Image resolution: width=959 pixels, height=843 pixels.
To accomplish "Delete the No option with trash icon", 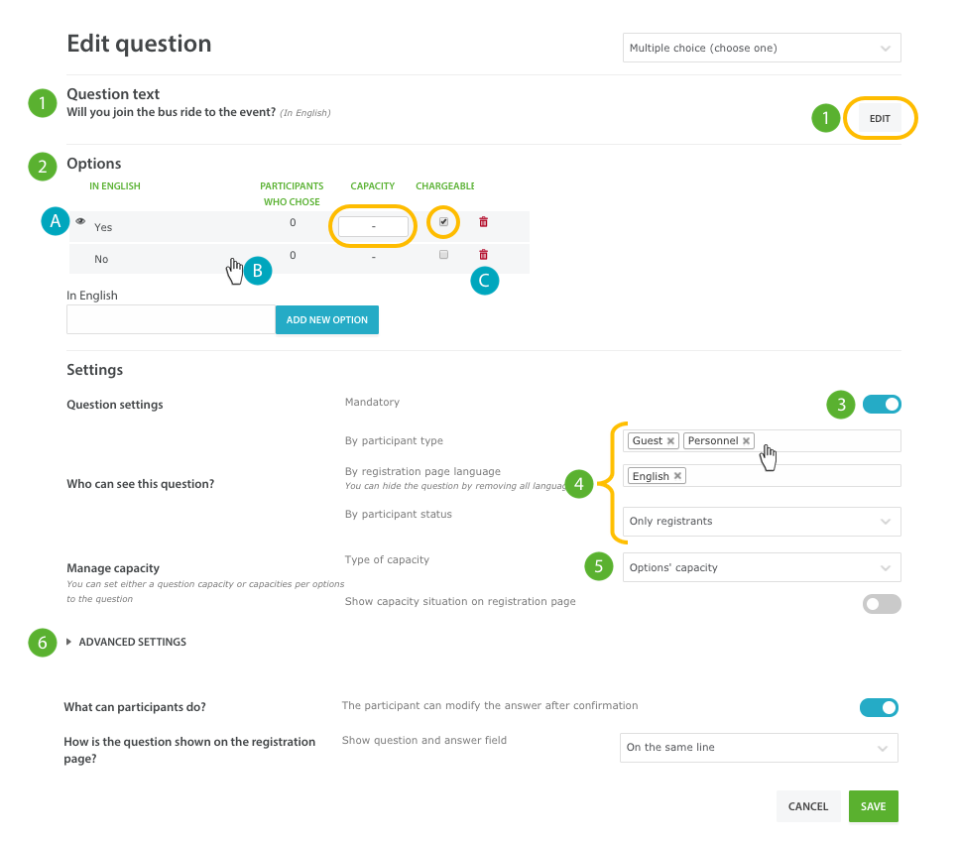I will pos(483,255).
